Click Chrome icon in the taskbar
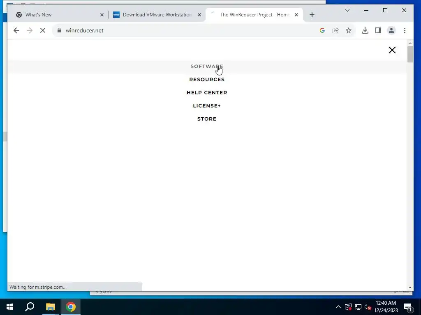Screen dimensions: 421x315 [71, 307]
